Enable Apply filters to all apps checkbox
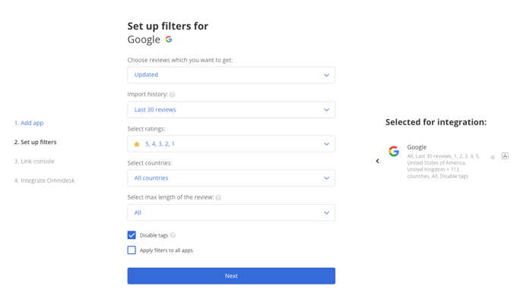This screenshot has width=523, height=308. (132, 250)
